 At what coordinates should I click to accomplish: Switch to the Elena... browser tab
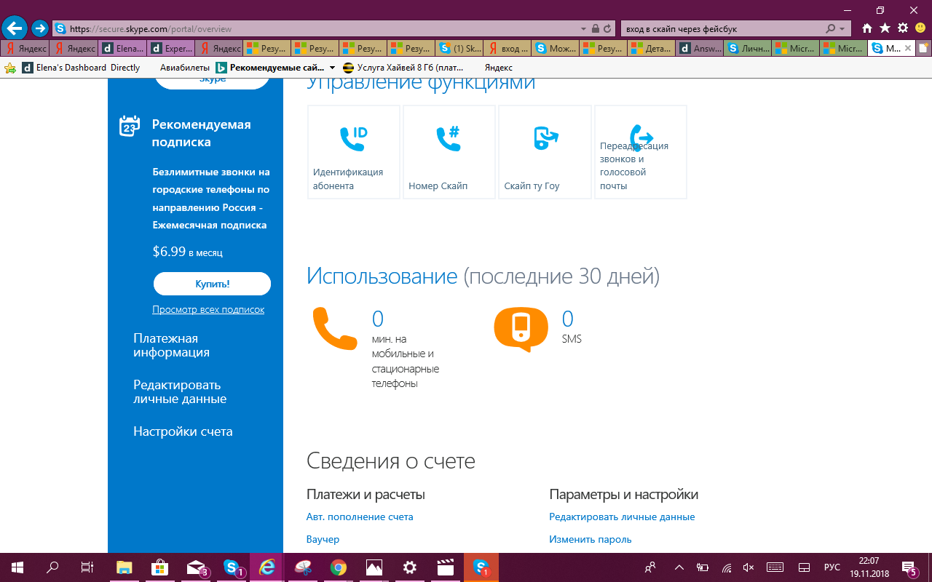pyautogui.click(x=123, y=49)
